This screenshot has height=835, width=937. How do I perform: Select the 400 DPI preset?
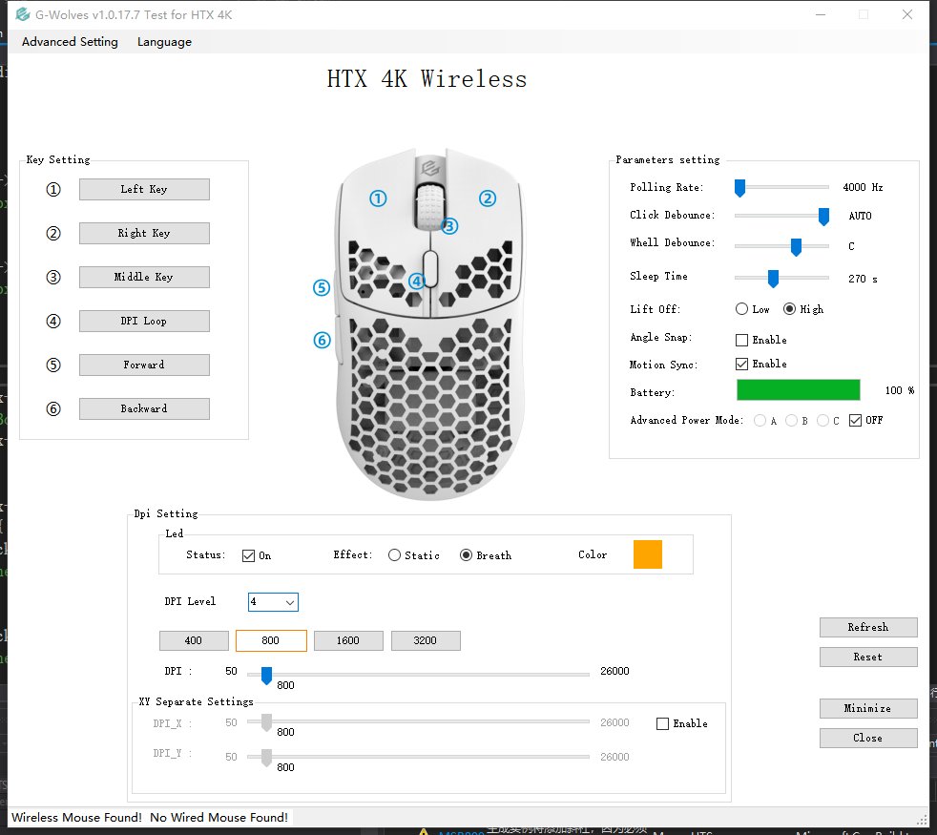[x=194, y=640]
